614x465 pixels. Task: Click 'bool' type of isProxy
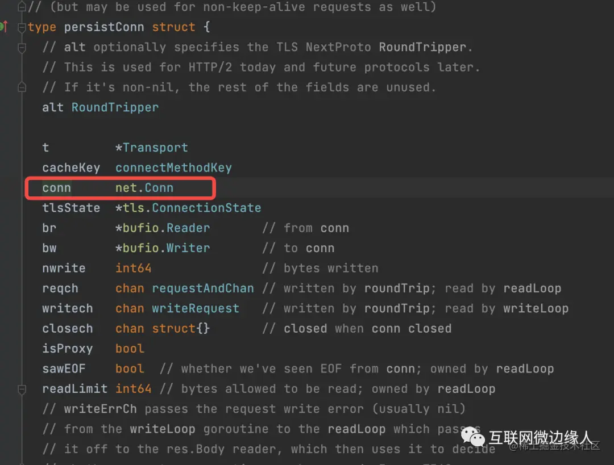pyautogui.click(x=130, y=349)
